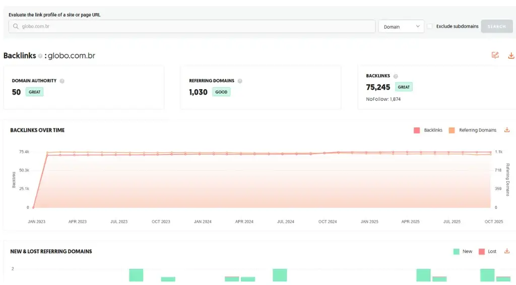Toggle the New series in the legend
Viewport: 516px width, 285px height.
pyautogui.click(x=463, y=251)
